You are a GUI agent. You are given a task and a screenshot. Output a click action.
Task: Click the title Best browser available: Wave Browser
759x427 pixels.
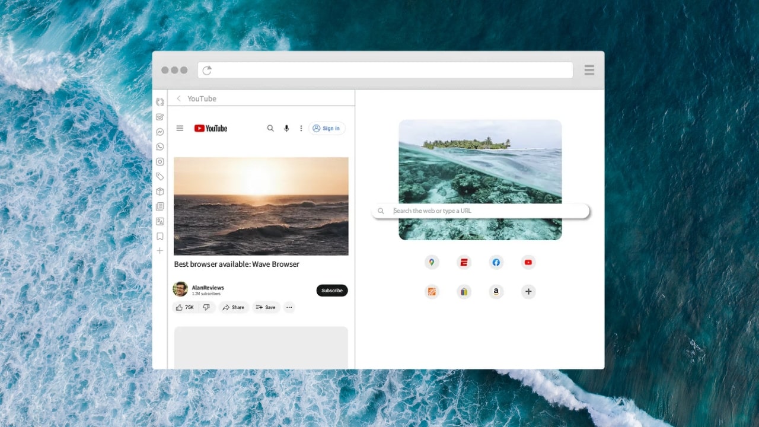pyautogui.click(x=237, y=264)
